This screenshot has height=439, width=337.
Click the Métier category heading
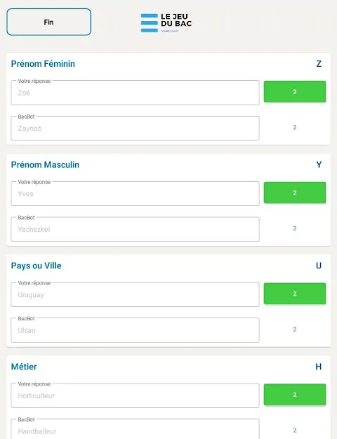(24, 367)
